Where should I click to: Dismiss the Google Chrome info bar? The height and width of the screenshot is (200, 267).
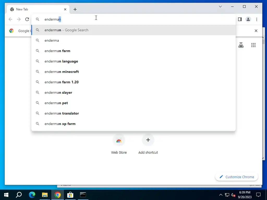pos(256,31)
